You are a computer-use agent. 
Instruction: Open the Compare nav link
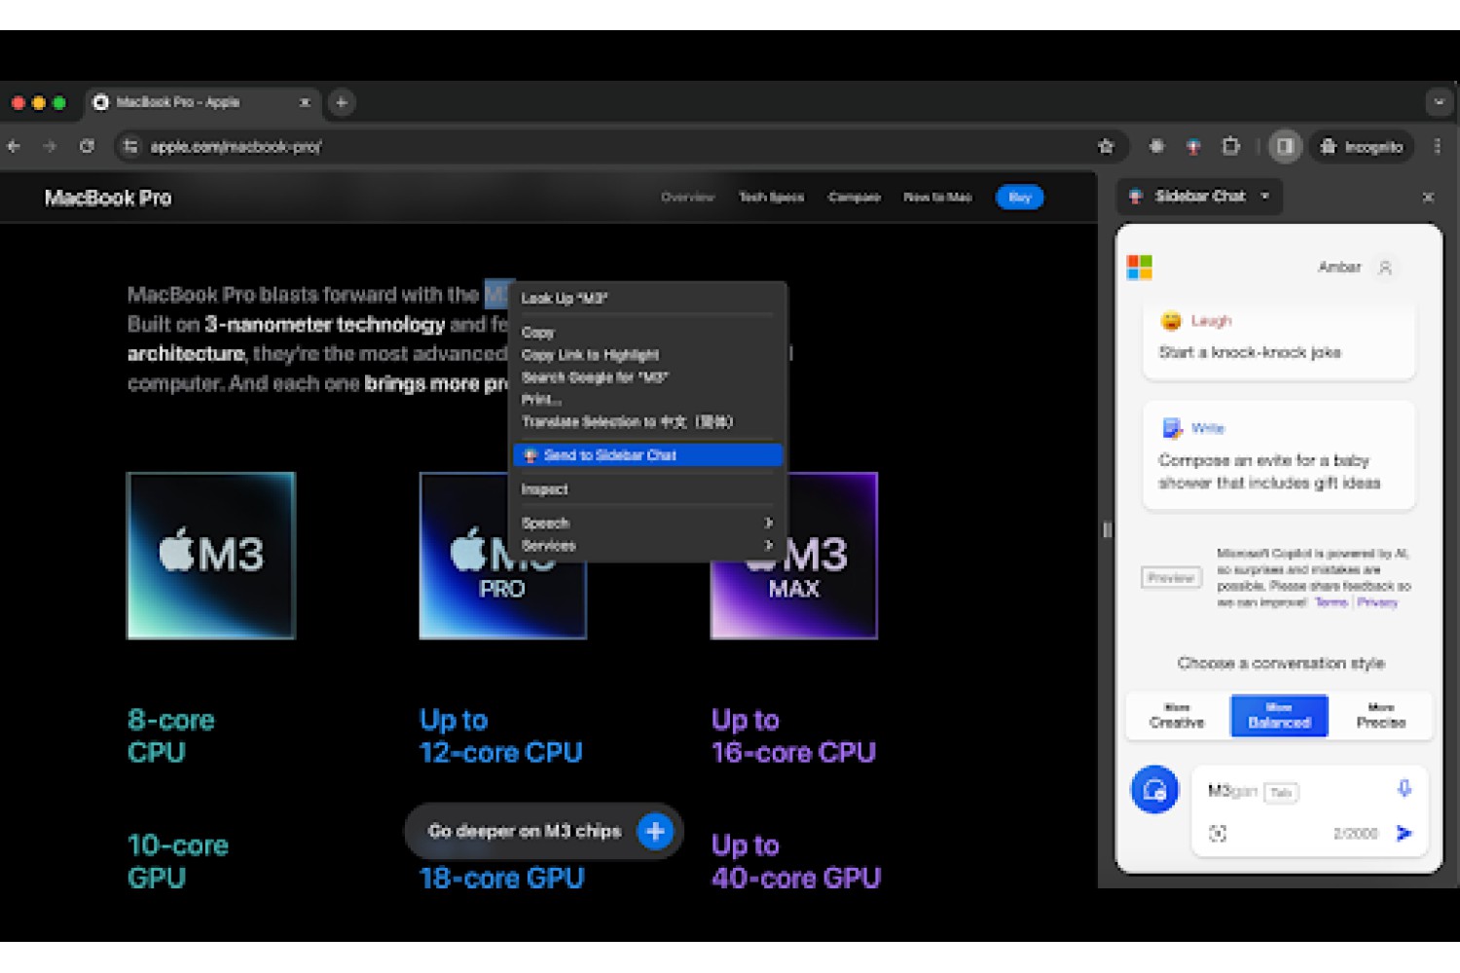coord(854,198)
